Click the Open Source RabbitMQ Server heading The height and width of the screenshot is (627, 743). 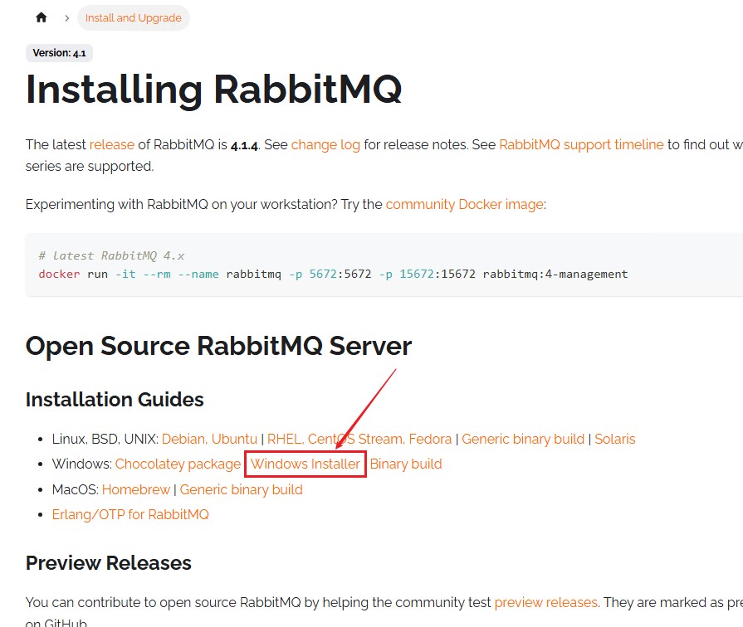click(218, 346)
